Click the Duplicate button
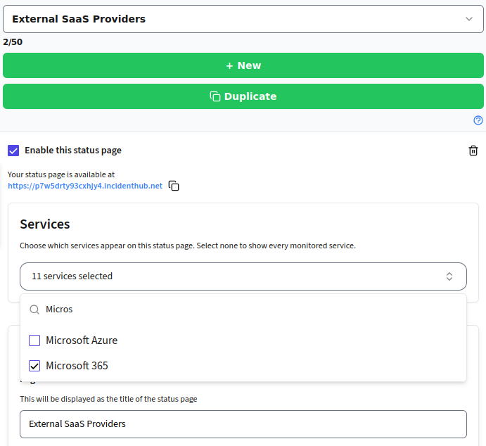Screen dimensions: 486x446 [243, 96]
